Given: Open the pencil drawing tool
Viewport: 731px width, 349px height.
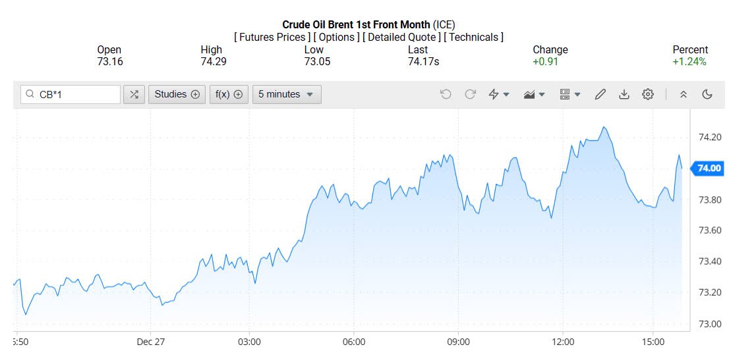Looking at the screenshot, I should click(600, 94).
